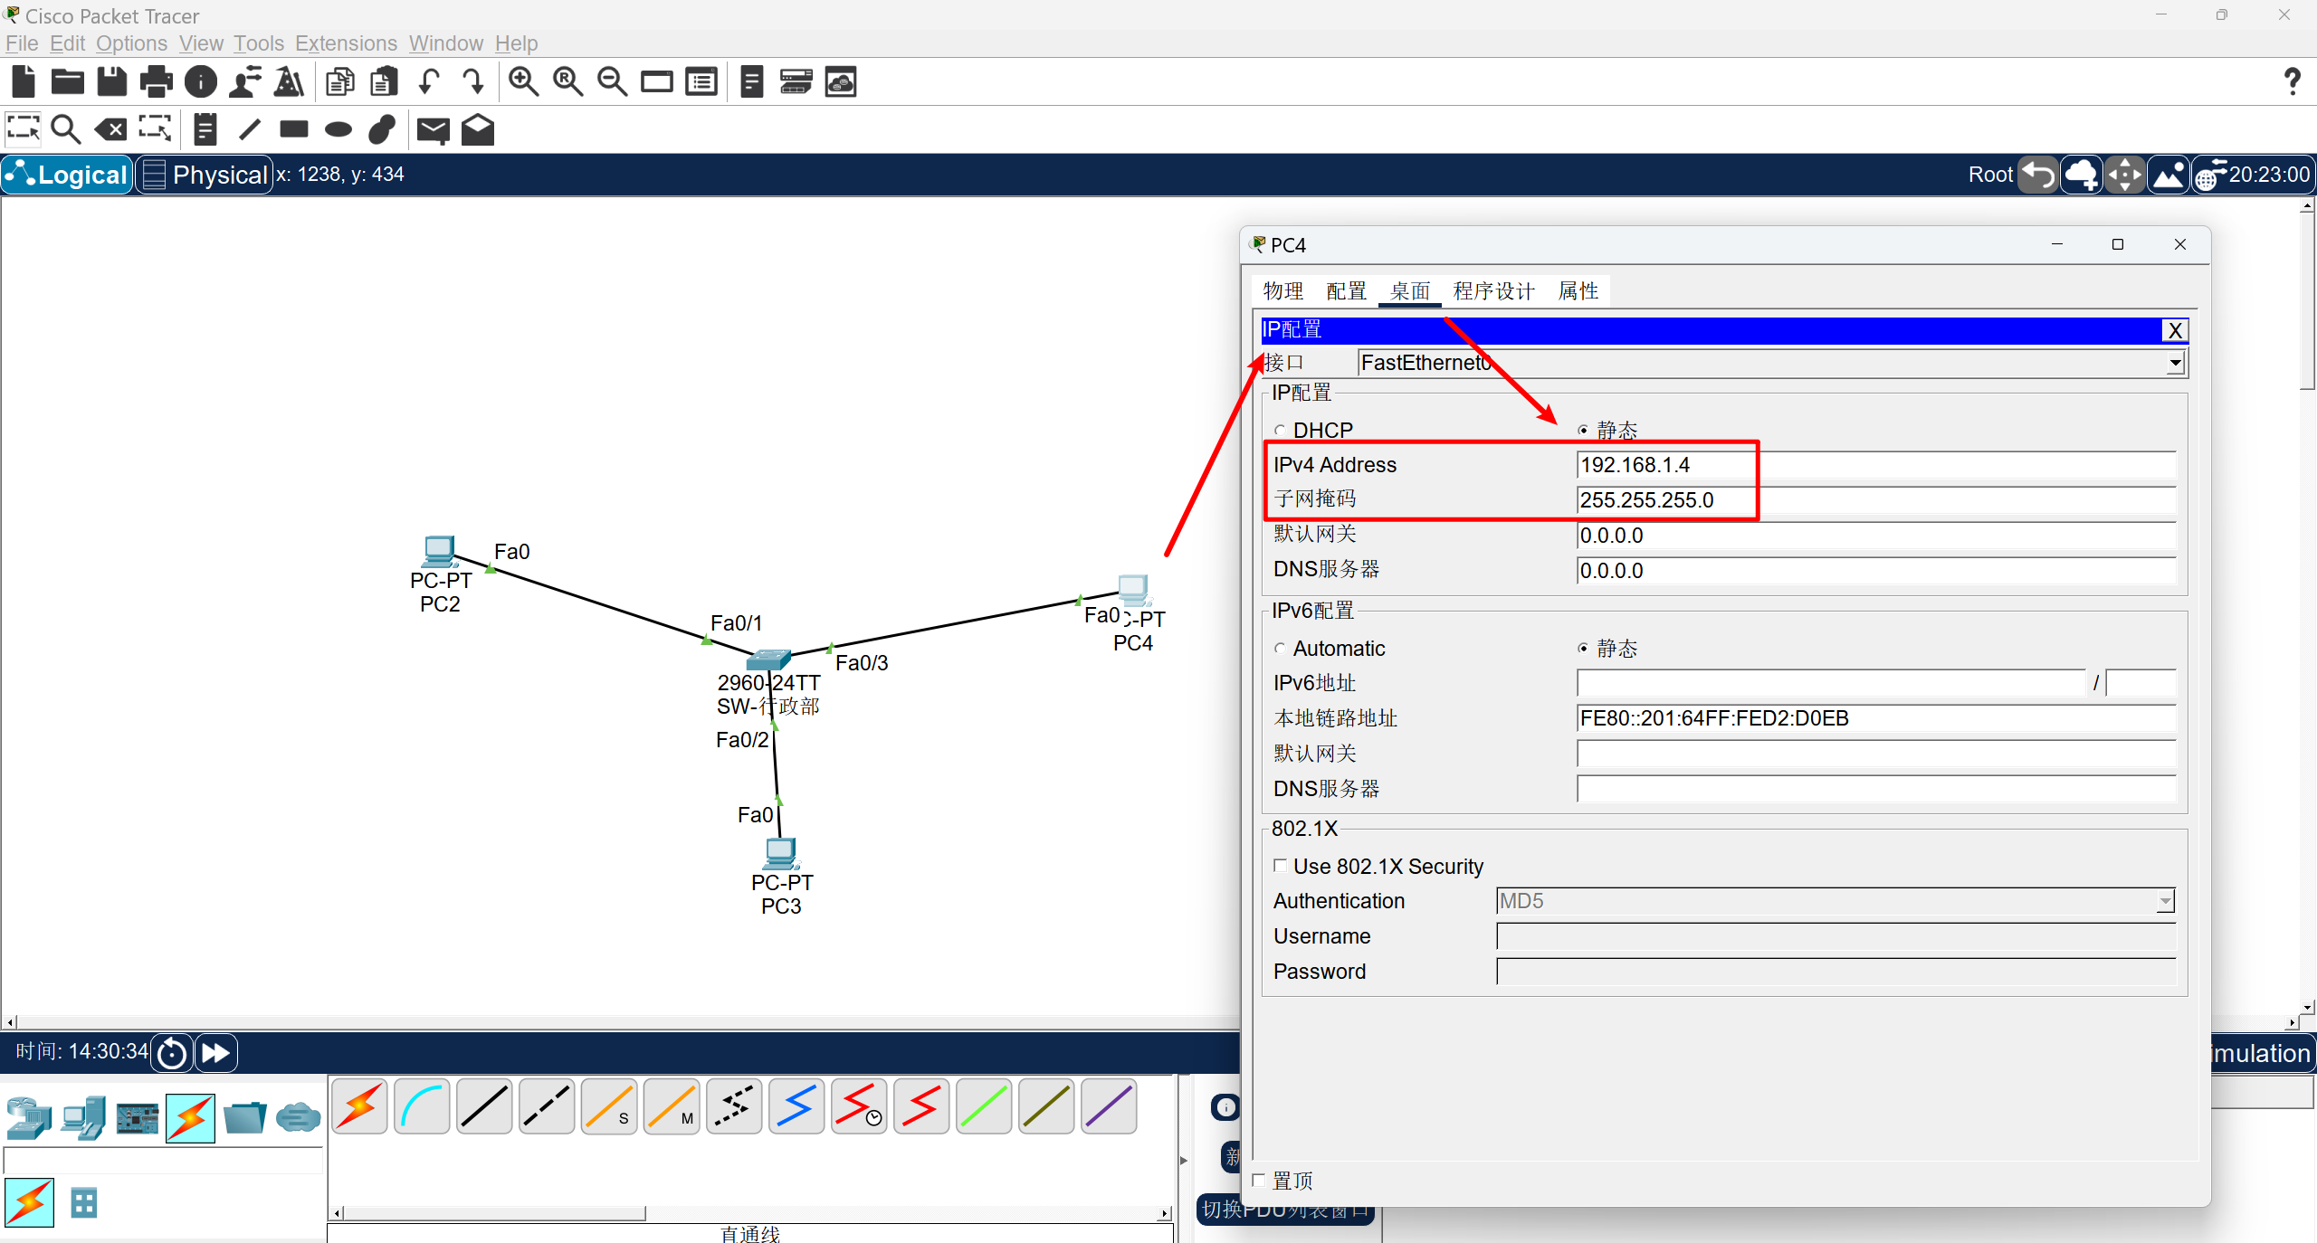Select the Delete tool
2317x1243 pixels.
click(x=111, y=130)
